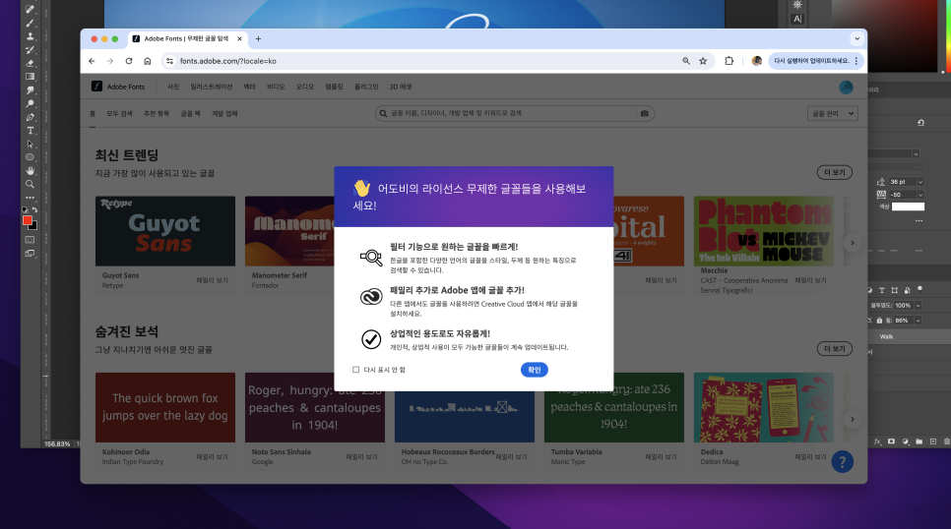Select the Smudge tool in Photoshop

[x=30, y=90]
